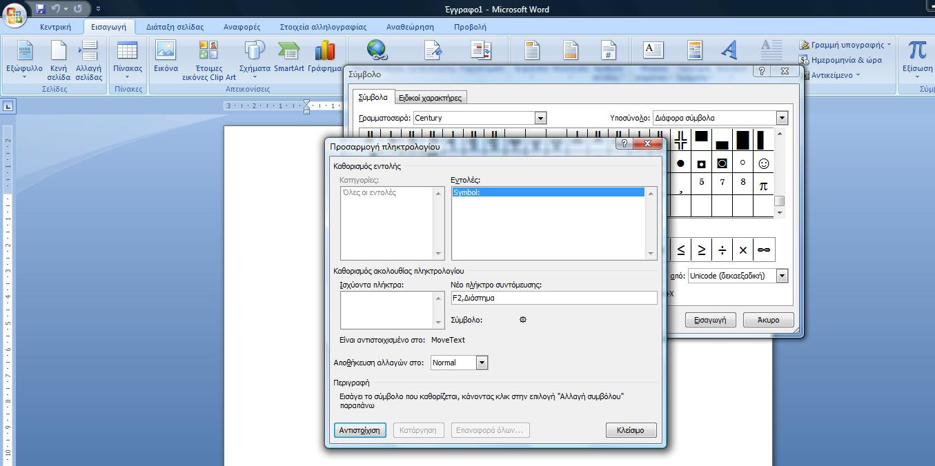Image resolution: width=935 pixels, height=466 pixels.
Task: Open the Υποσύνολο subset dropdown
Action: tap(781, 118)
